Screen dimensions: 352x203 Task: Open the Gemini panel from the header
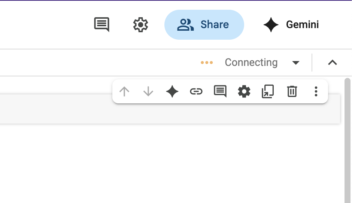tap(291, 25)
